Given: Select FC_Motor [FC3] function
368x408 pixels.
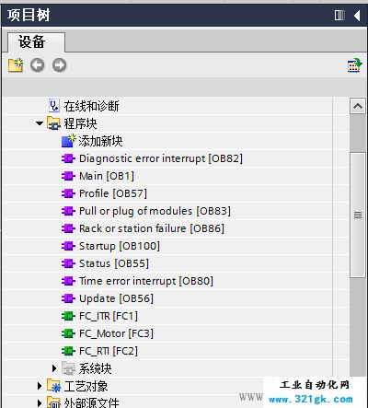Looking at the screenshot, I should pos(116,333).
